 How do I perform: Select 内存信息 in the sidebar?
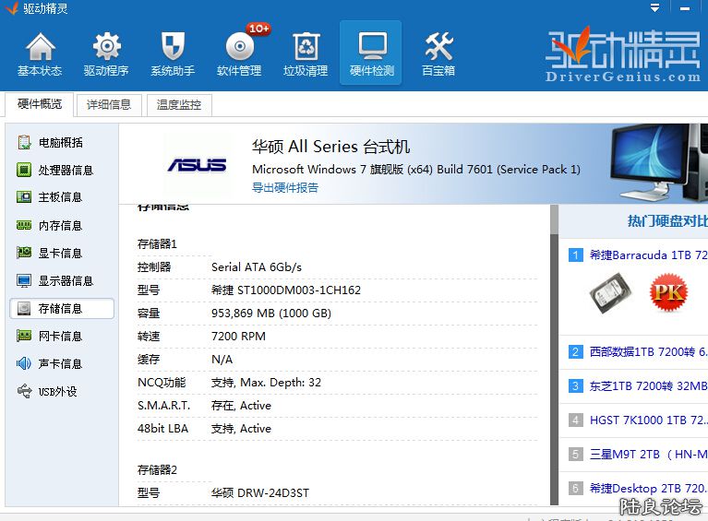click(x=59, y=225)
